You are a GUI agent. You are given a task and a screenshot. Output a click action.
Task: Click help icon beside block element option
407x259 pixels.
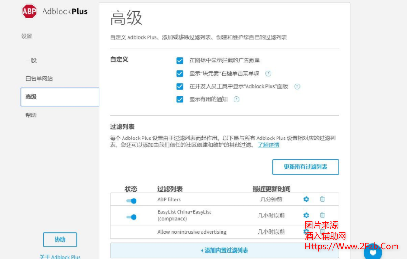tap(268, 73)
